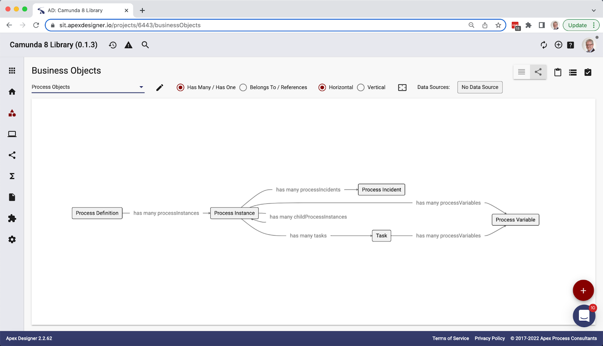Select the Process Variable node
The width and height of the screenshot is (603, 346).
pyautogui.click(x=516, y=220)
